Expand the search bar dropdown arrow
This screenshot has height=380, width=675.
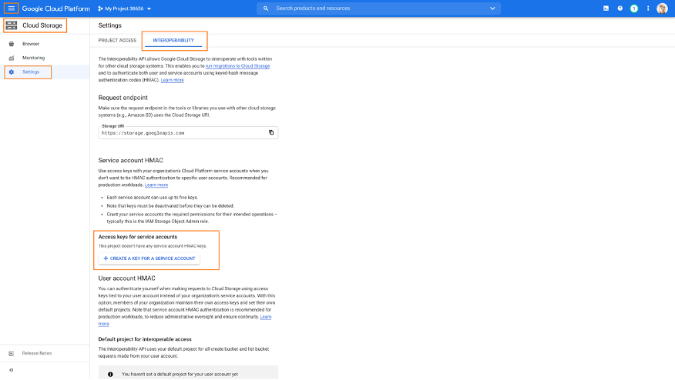492,8
